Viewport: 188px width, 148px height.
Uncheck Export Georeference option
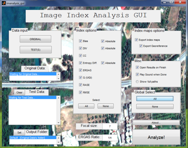141,46
